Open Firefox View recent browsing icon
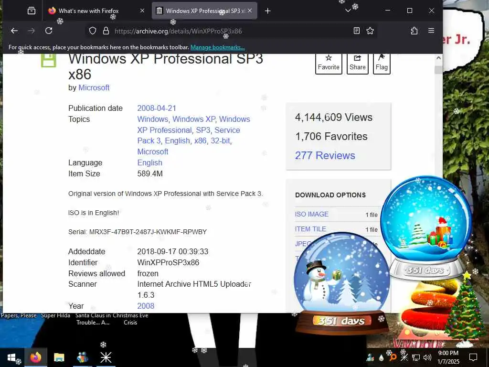The height and width of the screenshot is (367, 489). [31, 11]
